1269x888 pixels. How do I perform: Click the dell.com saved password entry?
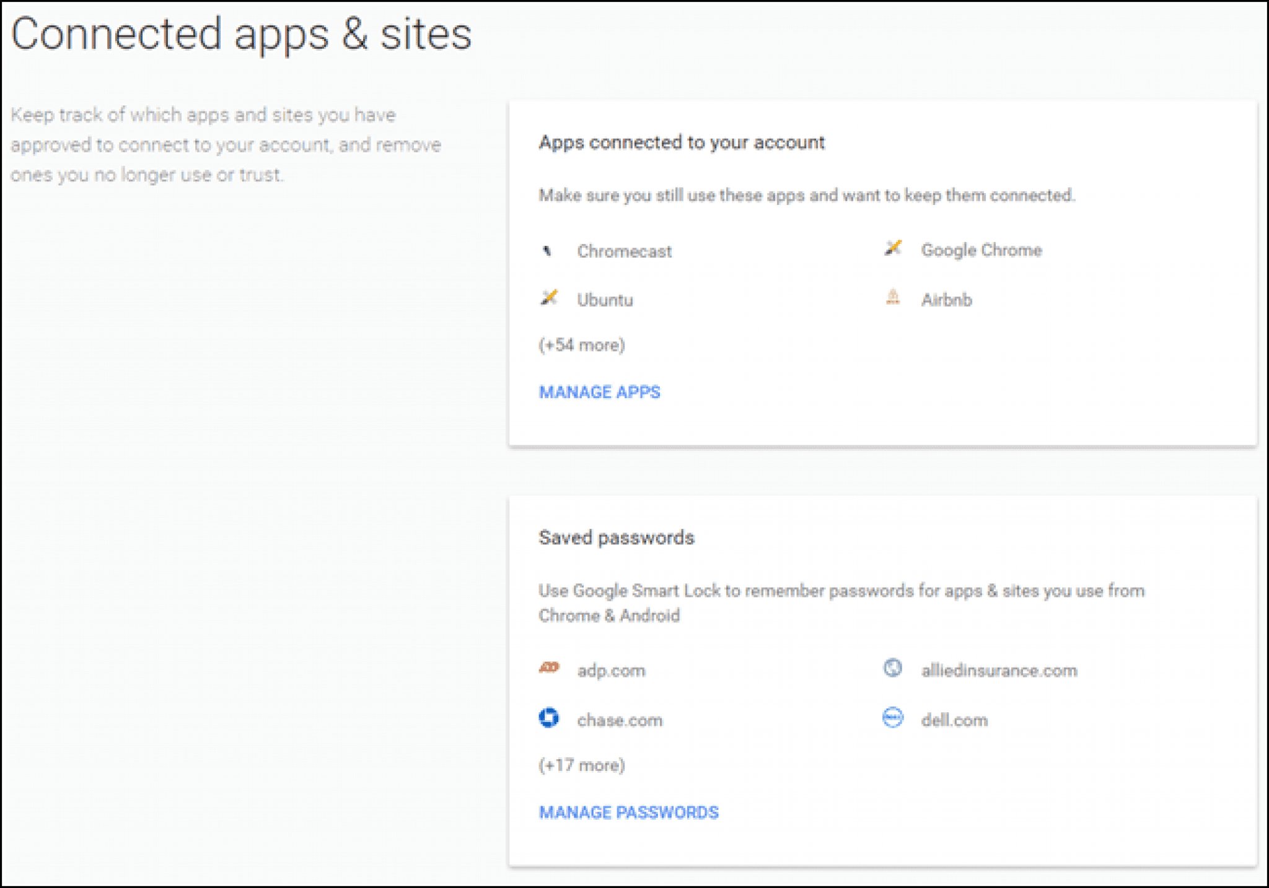954,720
